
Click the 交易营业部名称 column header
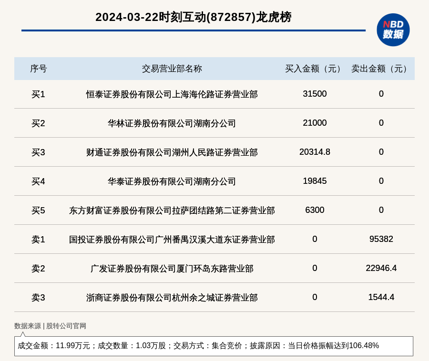point(172,69)
